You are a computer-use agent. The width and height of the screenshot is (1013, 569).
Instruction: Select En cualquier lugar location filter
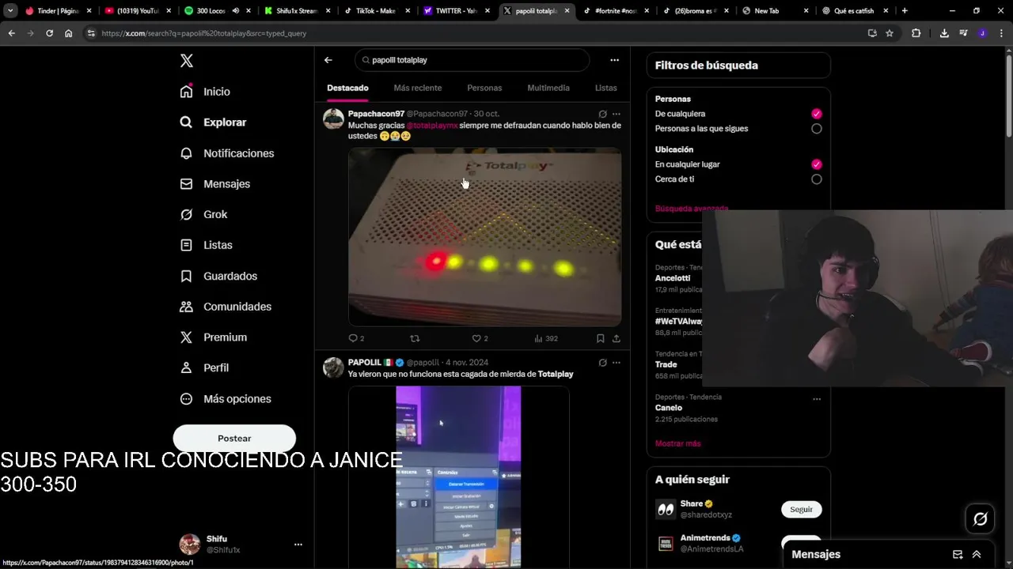[817, 164]
